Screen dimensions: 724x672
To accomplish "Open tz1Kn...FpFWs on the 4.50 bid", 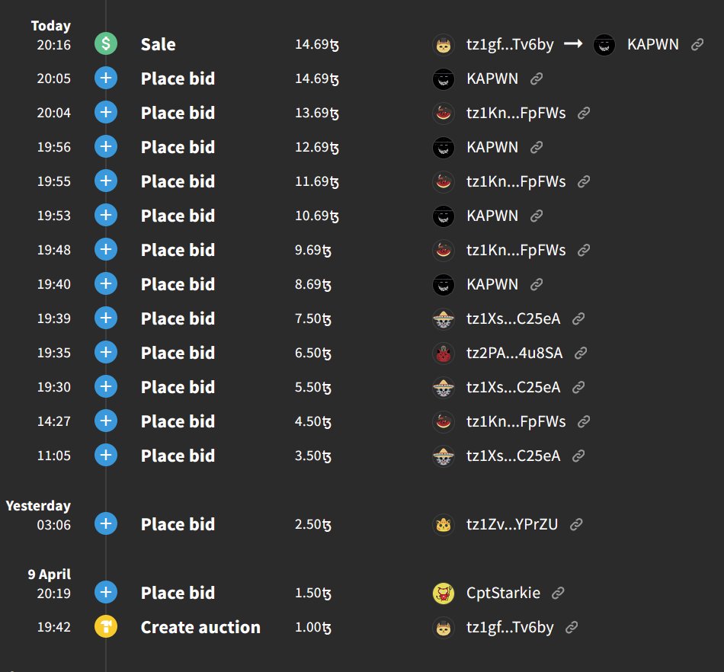I will tap(516, 421).
